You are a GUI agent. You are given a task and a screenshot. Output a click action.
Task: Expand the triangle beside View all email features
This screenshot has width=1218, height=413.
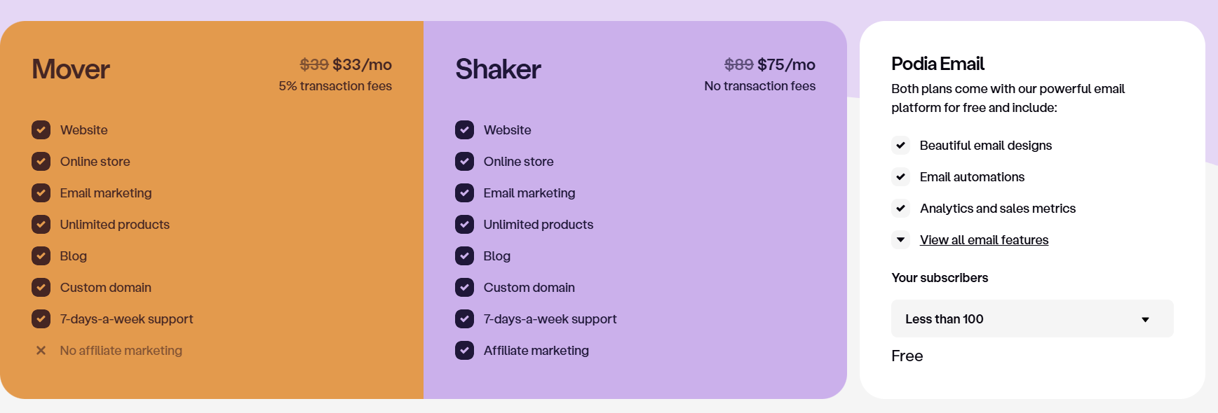point(900,240)
